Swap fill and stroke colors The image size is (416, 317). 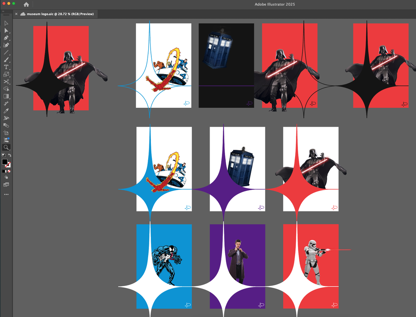coord(10,155)
